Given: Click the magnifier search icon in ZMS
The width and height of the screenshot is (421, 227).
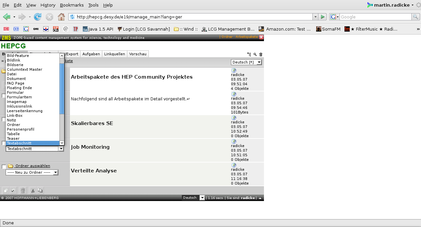Looking at the screenshot, I should click(255, 54).
